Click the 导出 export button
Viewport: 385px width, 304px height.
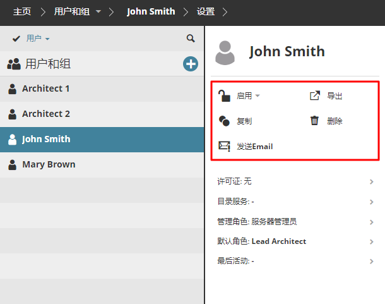326,95
